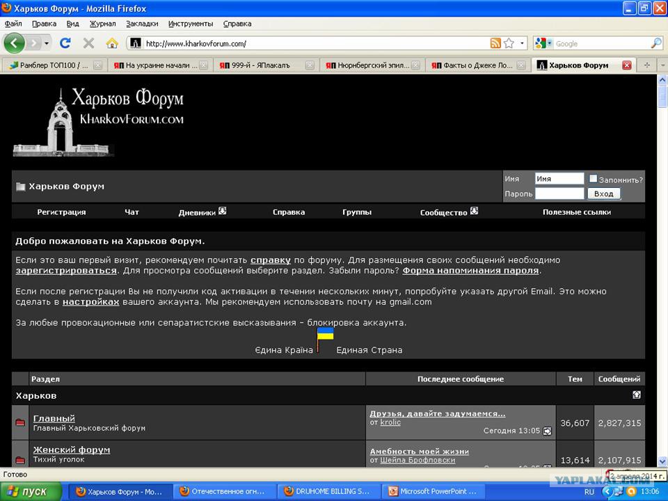Open the Журнал menu
Viewport: 668px width, 501px height.
point(103,24)
